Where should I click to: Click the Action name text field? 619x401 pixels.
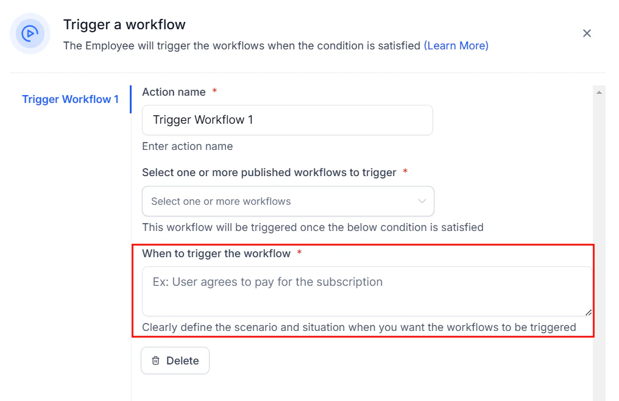(288, 120)
